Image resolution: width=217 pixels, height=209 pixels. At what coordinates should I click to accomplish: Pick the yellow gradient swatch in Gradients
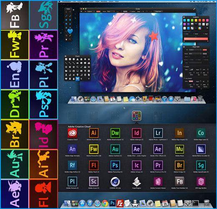(196, 20)
